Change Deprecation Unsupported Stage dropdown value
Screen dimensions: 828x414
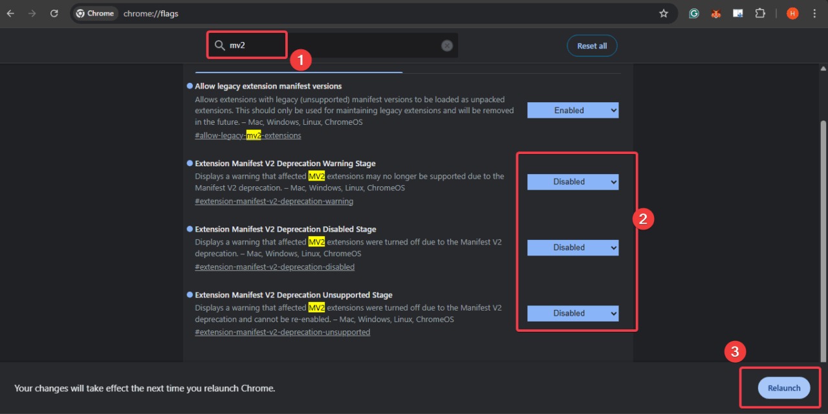click(x=572, y=313)
